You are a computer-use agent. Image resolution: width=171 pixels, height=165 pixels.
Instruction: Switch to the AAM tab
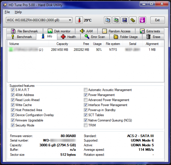[x=86, y=31]
